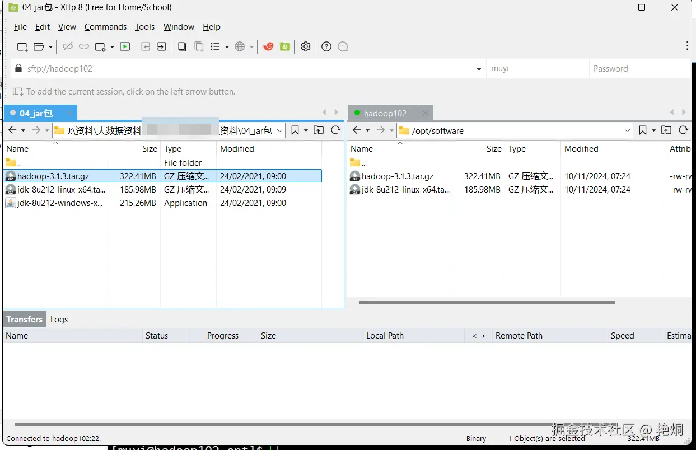696x450 pixels.
Task: Select remote jdk-8u212-linux-x64 file
Action: 519,190
